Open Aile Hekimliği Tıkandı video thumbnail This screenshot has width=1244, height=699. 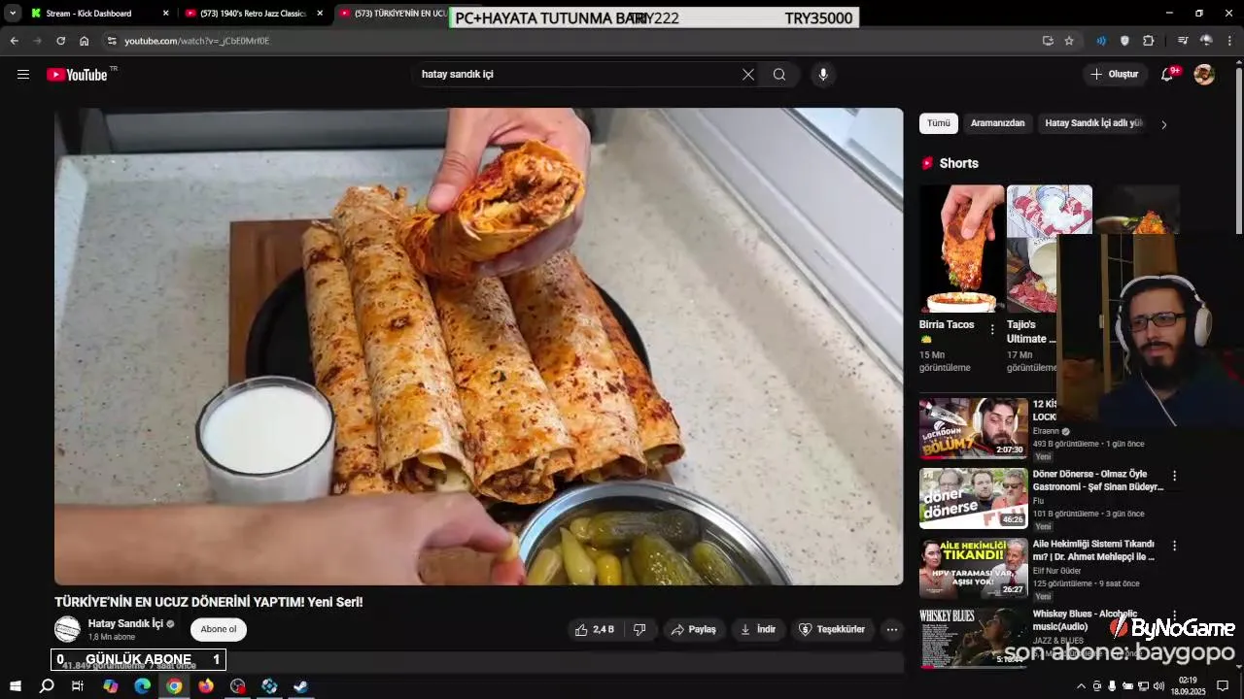tap(974, 568)
